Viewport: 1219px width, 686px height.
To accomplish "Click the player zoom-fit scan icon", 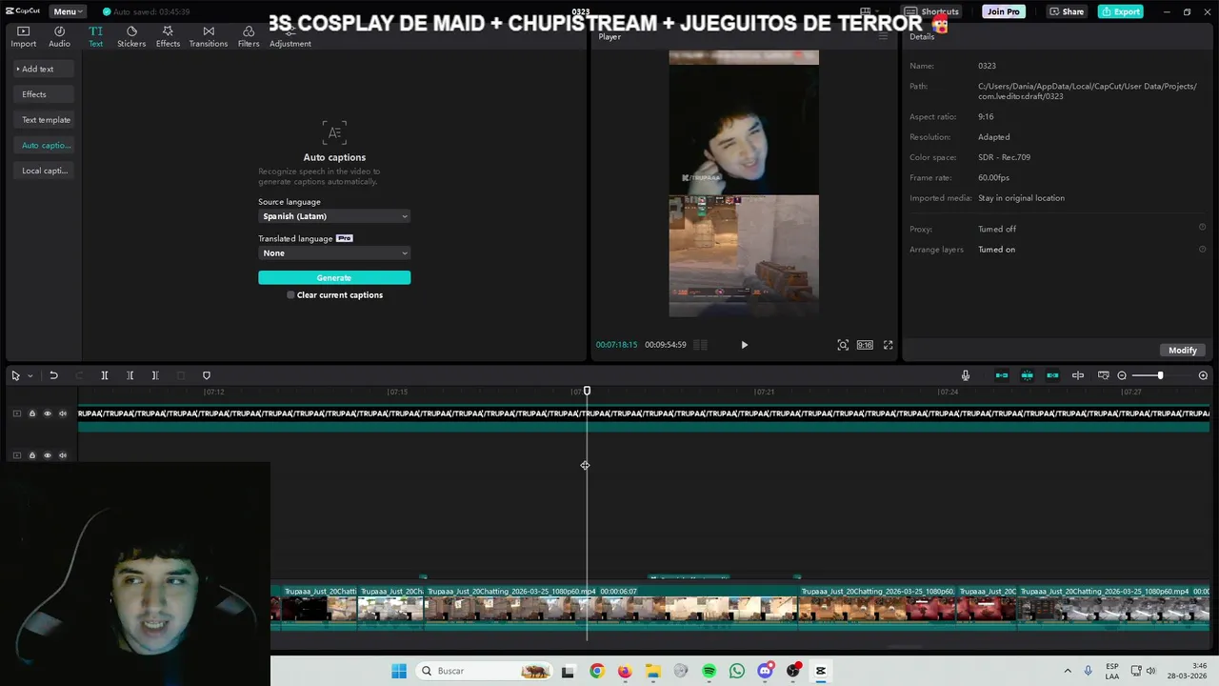I will [843, 345].
